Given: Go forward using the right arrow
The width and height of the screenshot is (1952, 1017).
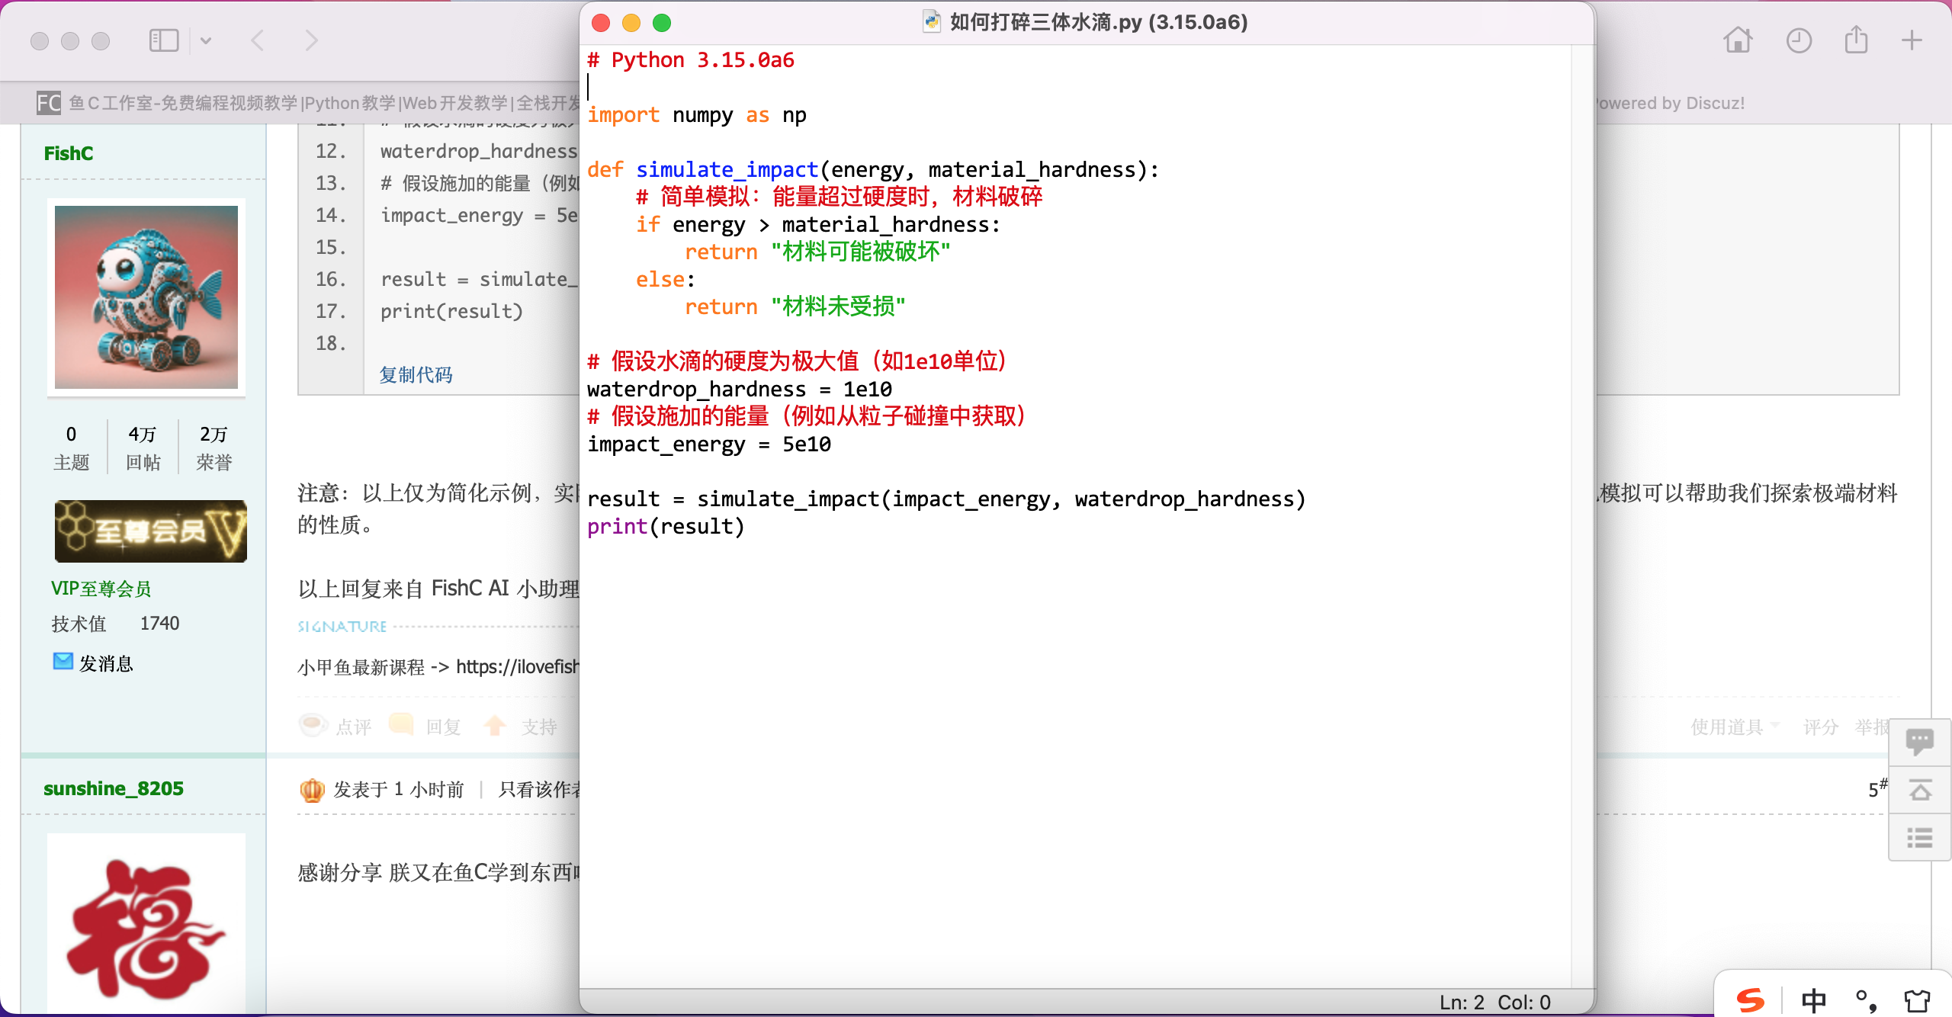Looking at the screenshot, I should [311, 40].
